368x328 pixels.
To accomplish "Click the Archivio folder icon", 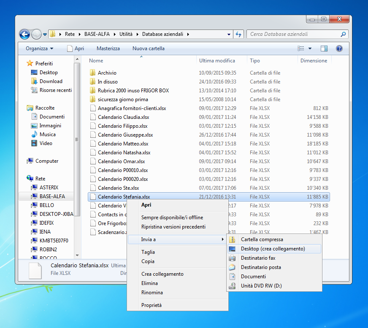I will [93, 73].
